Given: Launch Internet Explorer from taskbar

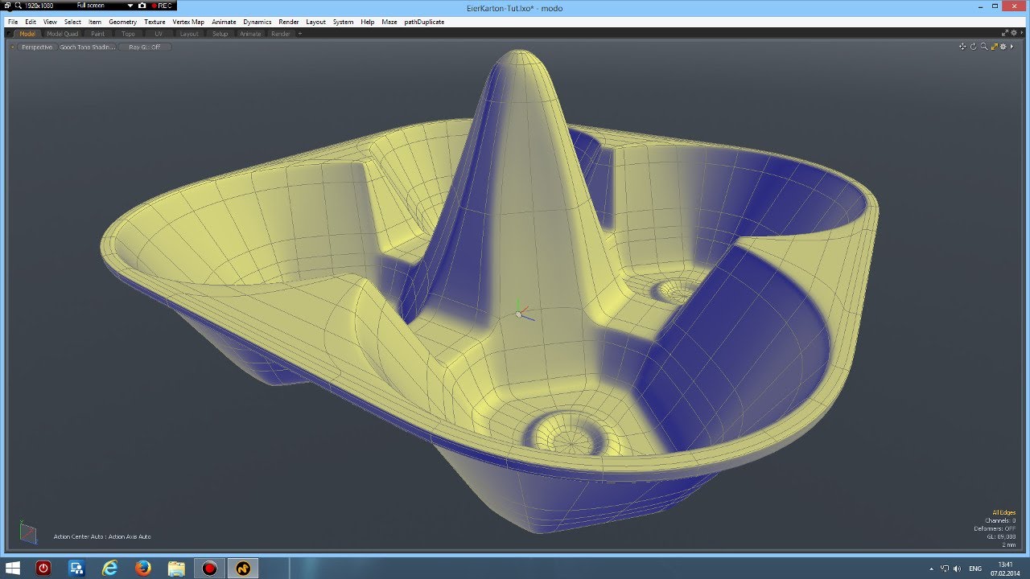Looking at the screenshot, I should [110, 569].
